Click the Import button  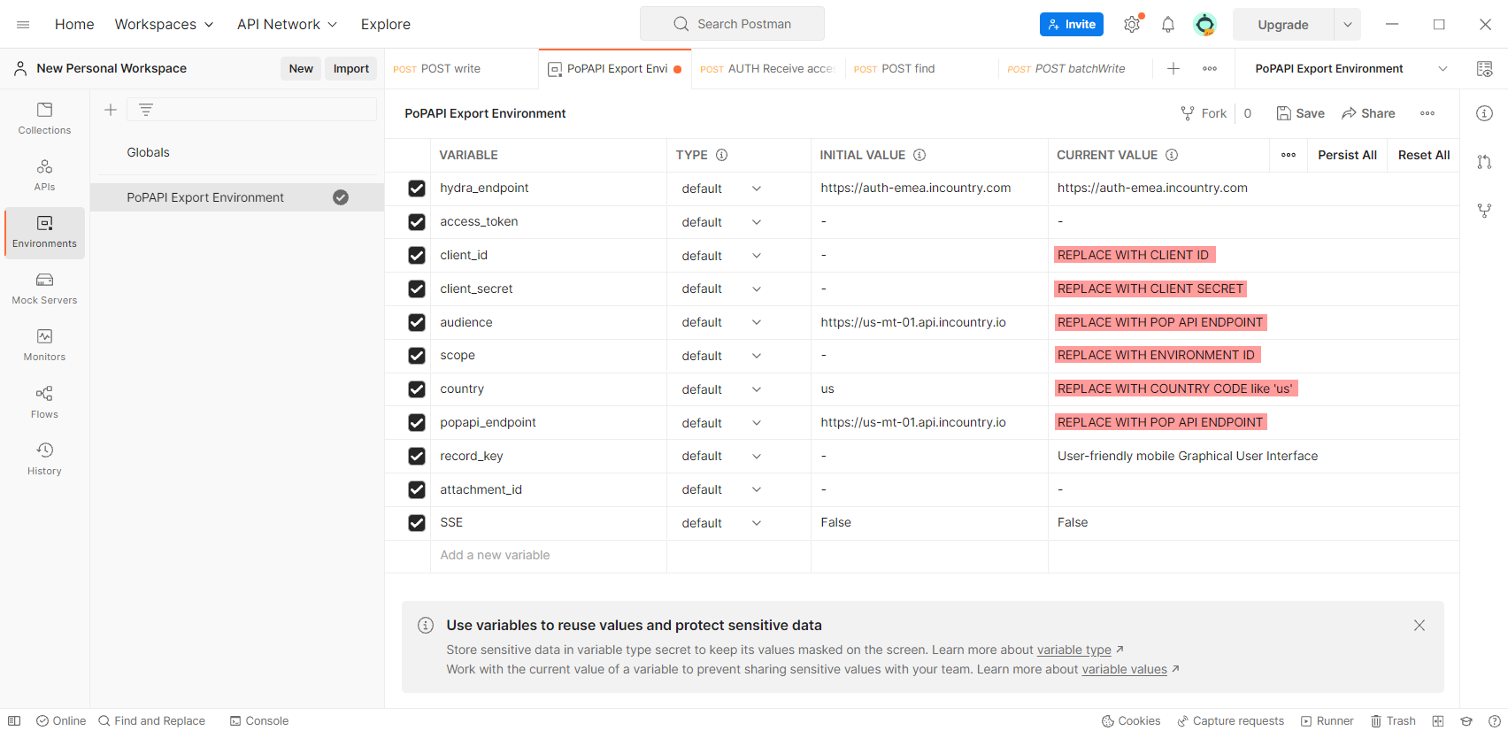(x=351, y=69)
